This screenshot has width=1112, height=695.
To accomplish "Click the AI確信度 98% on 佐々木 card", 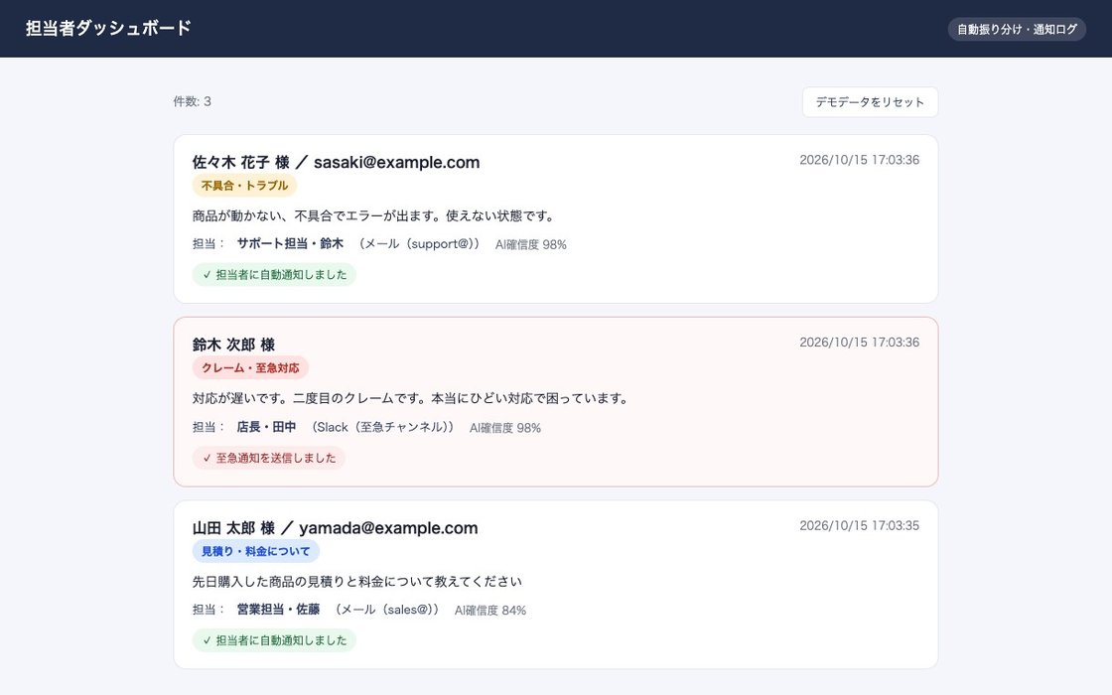I will (530, 244).
